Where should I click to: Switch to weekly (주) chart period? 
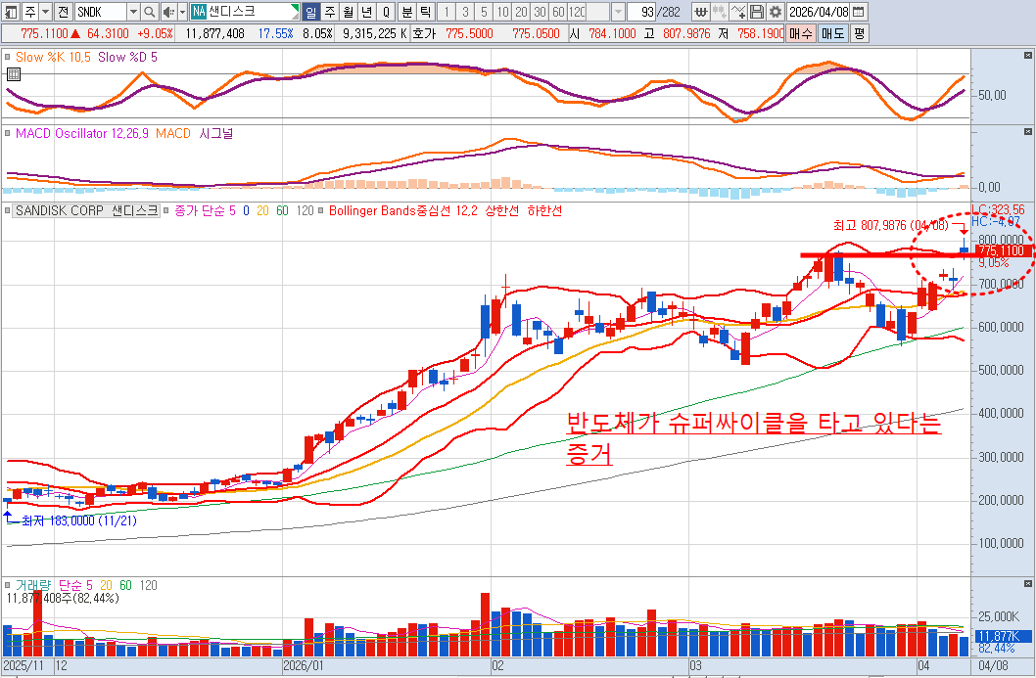tap(329, 12)
